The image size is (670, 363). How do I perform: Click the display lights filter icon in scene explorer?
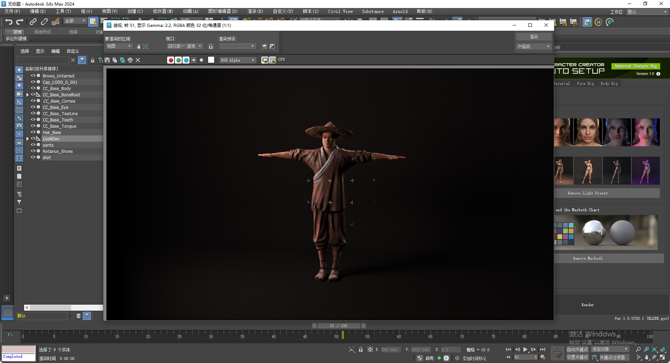point(19,86)
